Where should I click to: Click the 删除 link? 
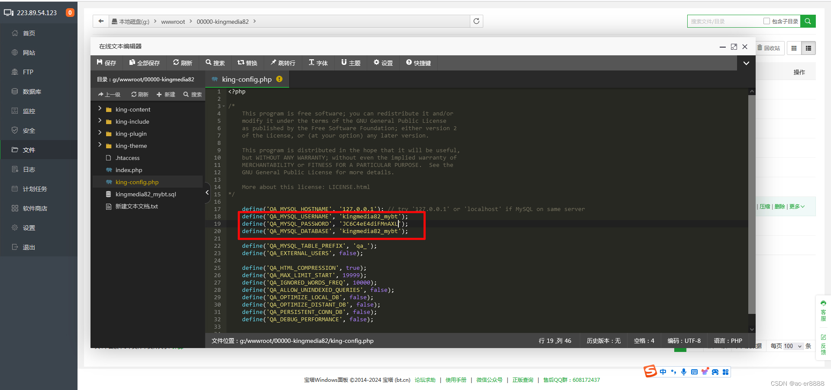click(779, 207)
